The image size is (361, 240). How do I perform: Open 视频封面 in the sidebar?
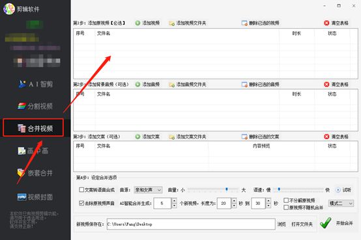[x=35, y=197]
